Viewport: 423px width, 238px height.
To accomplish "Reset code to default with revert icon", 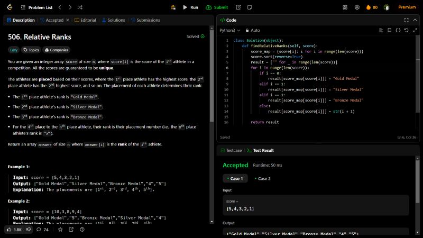I will [406, 30].
